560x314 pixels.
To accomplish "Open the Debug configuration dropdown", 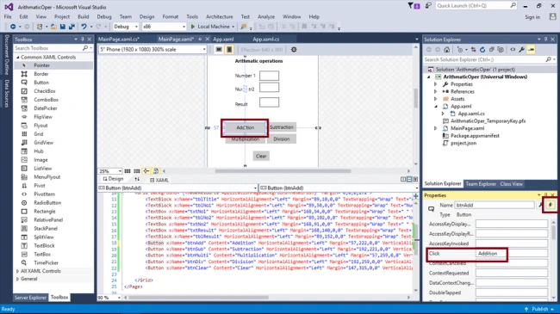I will point(136,27).
